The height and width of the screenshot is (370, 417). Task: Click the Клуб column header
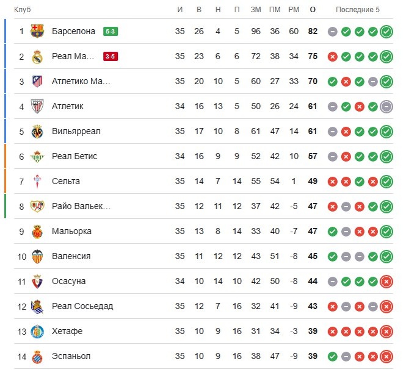coord(23,10)
